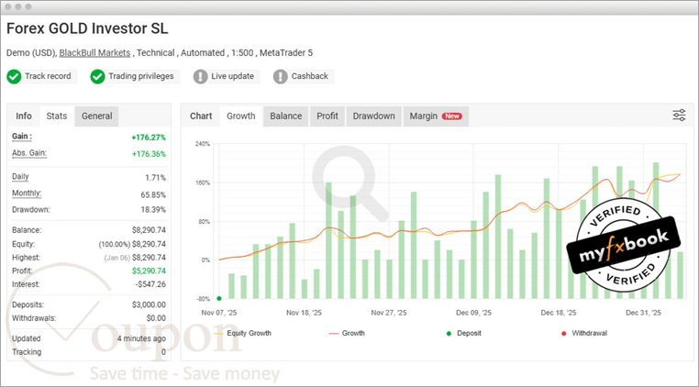Open the General tab
Viewport: 699px width, 387px height.
[96, 116]
